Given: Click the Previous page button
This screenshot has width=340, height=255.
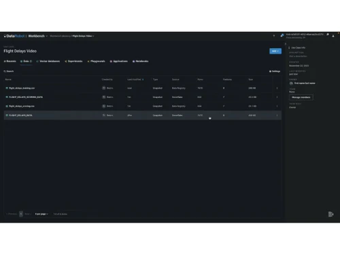Looking at the screenshot, I should tap(12, 214).
